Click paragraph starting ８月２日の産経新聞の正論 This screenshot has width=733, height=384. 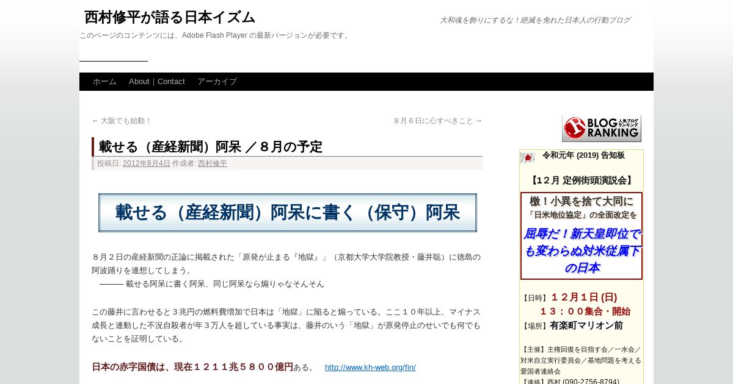(x=286, y=263)
